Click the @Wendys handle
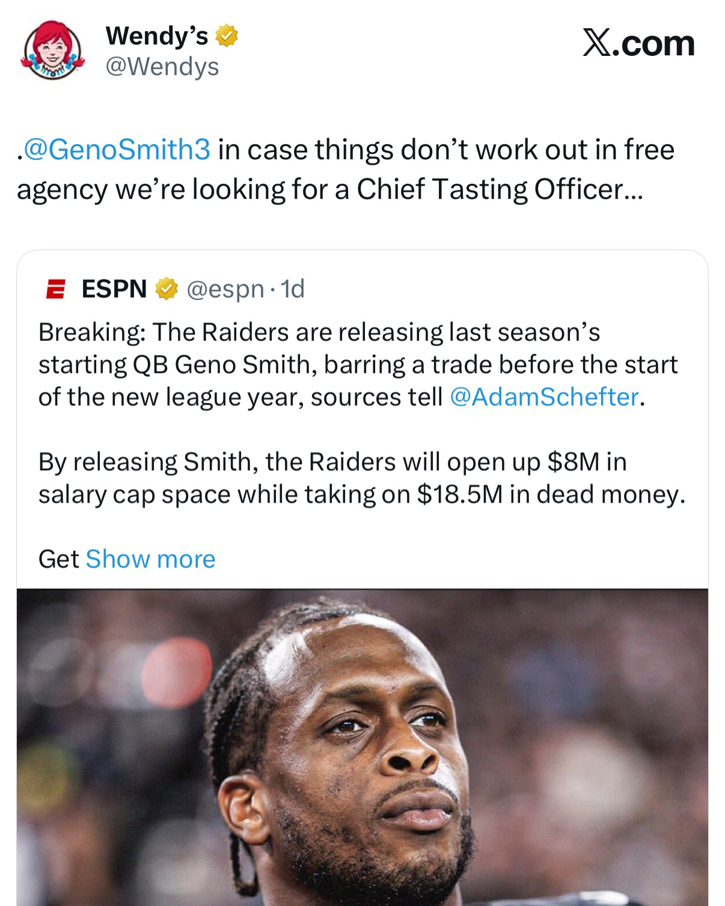Viewport: 725px width, 906px height. click(162, 67)
